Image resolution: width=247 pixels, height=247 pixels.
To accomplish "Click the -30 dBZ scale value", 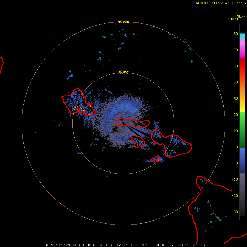I will (235, 212).
